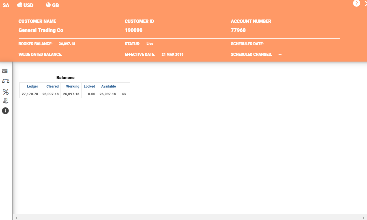Click the balance scales icon

(x=5, y=81)
